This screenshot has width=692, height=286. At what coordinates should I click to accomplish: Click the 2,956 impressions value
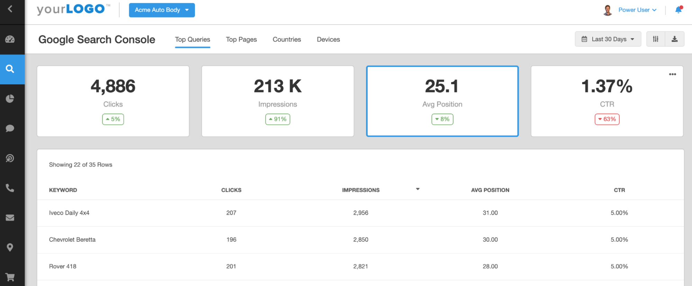point(361,213)
